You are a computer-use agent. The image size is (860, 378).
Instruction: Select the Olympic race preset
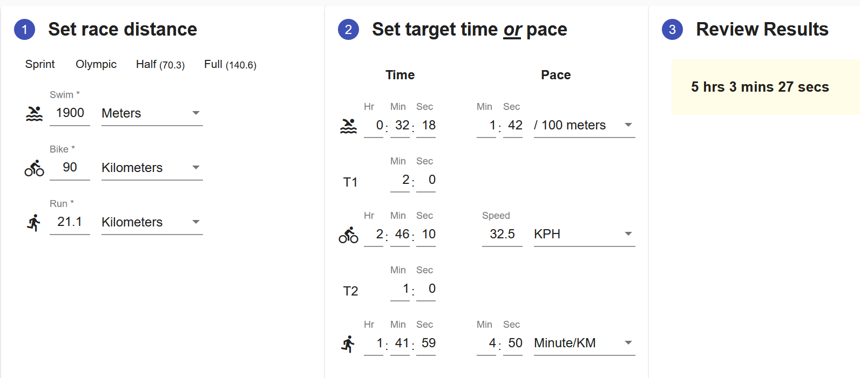(x=96, y=64)
